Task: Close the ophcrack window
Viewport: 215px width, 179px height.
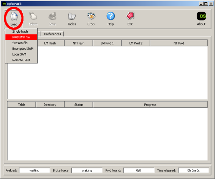Action: point(211,4)
